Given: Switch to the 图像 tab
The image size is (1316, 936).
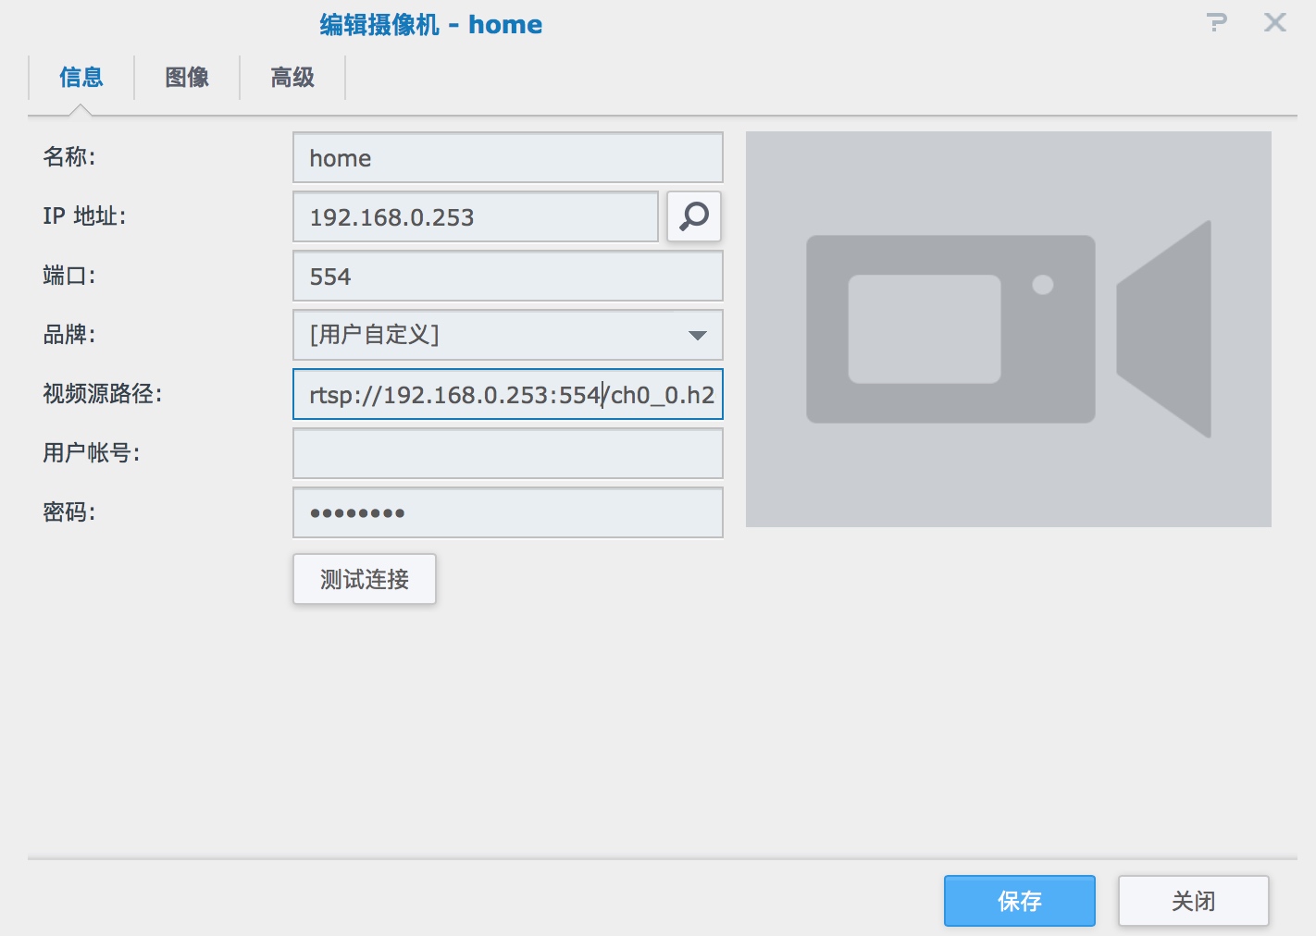Looking at the screenshot, I should click(187, 78).
